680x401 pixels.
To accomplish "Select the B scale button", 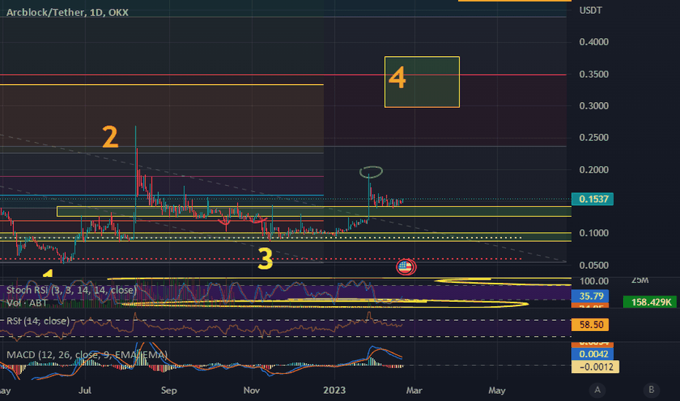I will 651,390.
